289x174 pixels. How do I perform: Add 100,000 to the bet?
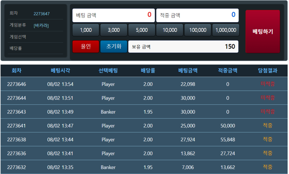198,30
